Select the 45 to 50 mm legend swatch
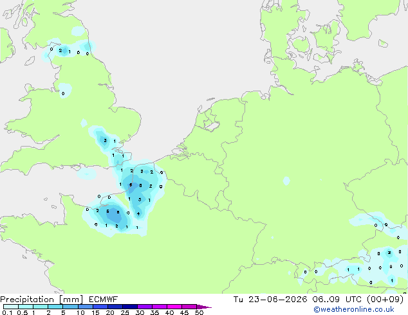Screen dimensions: 408x315 point(189,307)
